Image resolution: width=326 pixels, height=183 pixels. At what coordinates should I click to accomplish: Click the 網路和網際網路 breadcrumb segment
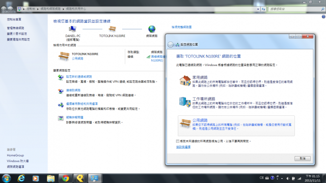click(x=50, y=9)
